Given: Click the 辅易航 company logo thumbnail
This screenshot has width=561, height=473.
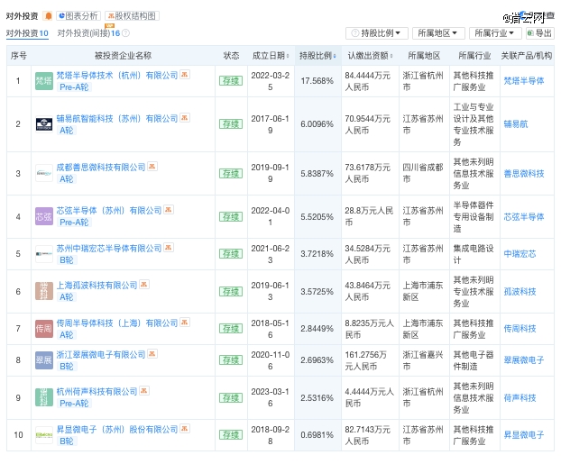Looking at the screenshot, I should point(44,124).
